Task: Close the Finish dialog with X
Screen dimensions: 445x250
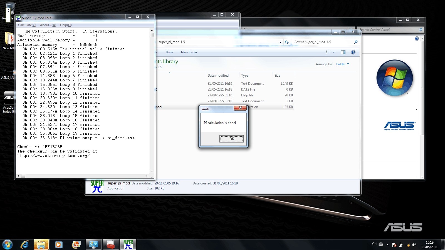Action: click(x=240, y=108)
